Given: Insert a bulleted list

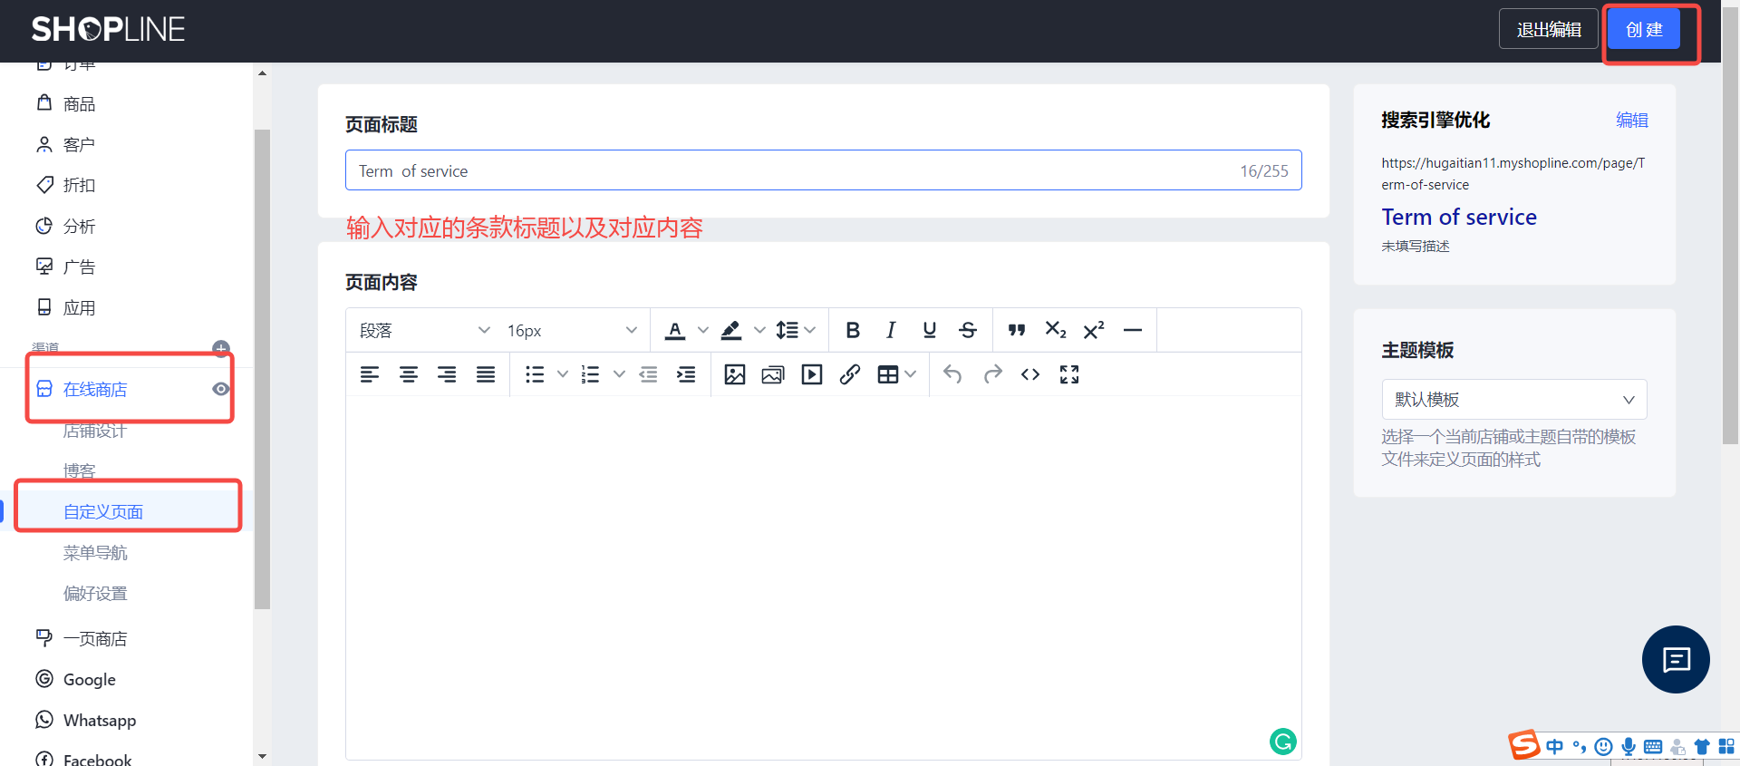Looking at the screenshot, I should click(x=535, y=374).
